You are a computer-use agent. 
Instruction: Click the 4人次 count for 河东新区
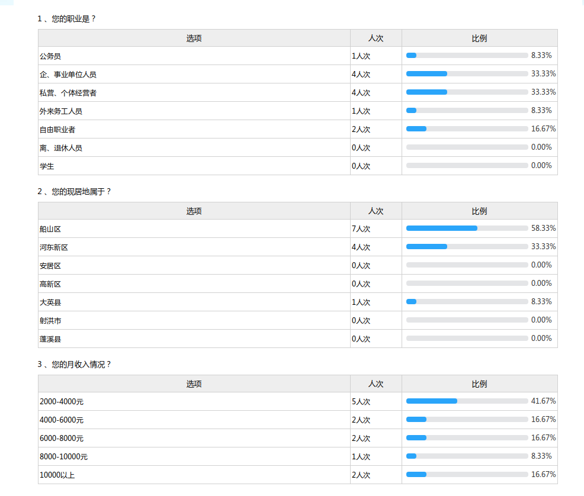click(361, 247)
